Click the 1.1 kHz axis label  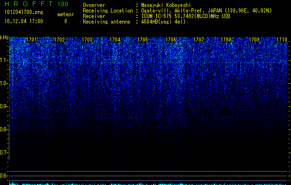pos(4,60)
